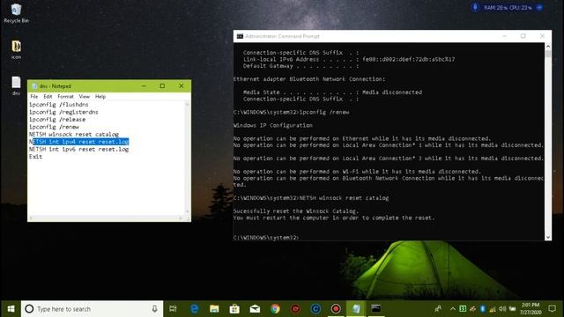This screenshot has width=564, height=317.
Task: Open Microsoft Store from taskbar
Action: coord(234,309)
